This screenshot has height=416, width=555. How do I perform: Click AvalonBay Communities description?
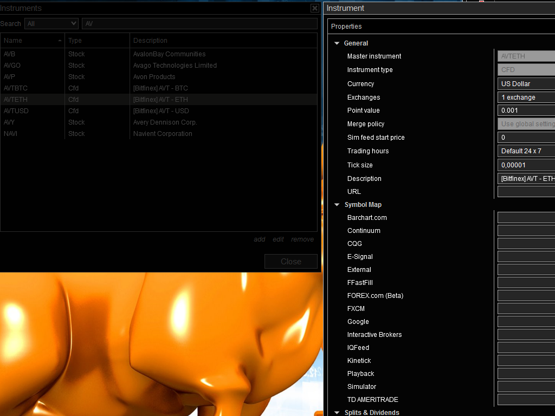click(x=169, y=54)
